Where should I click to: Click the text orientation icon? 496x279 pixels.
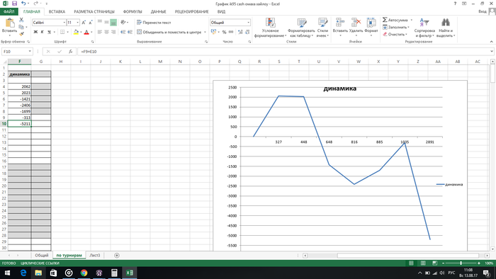coord(123,22)
